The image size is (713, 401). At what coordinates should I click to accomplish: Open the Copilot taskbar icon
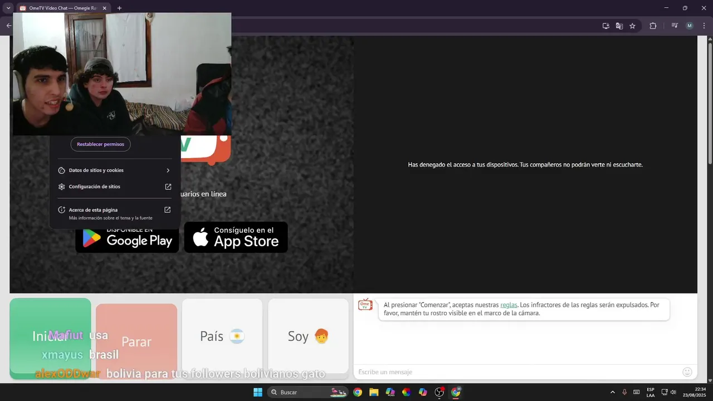point(423,392)
